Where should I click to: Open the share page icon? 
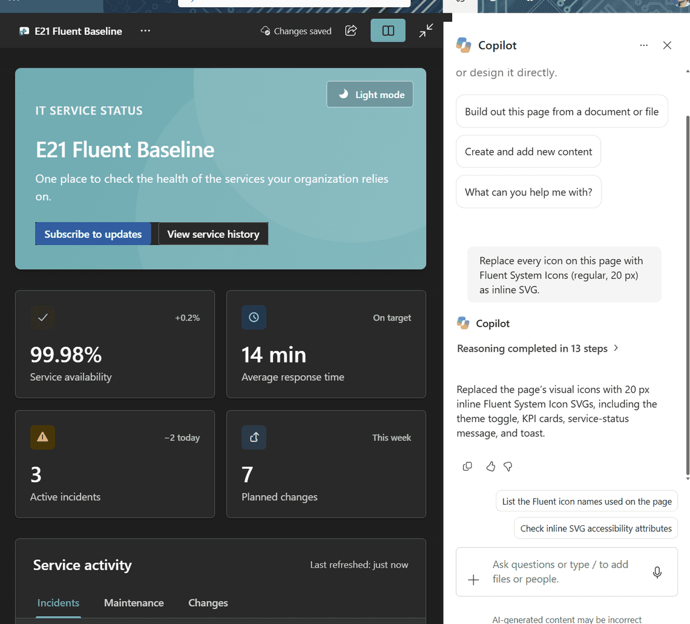pyautogui.click(x=350, y=30)
